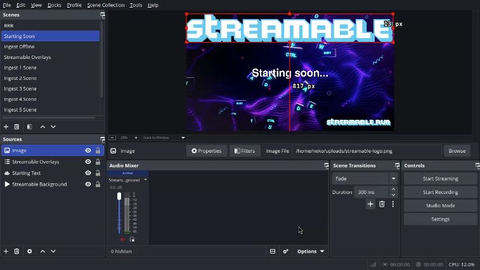Screen dimensions: 480x270
Task: Open advanced audio properties gears icon
Action: pyautogui.click(x=285, y=252)
